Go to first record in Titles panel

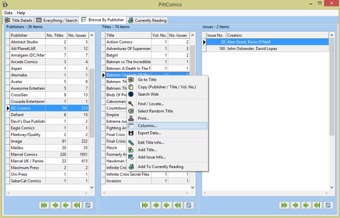(x=145, y=205)
